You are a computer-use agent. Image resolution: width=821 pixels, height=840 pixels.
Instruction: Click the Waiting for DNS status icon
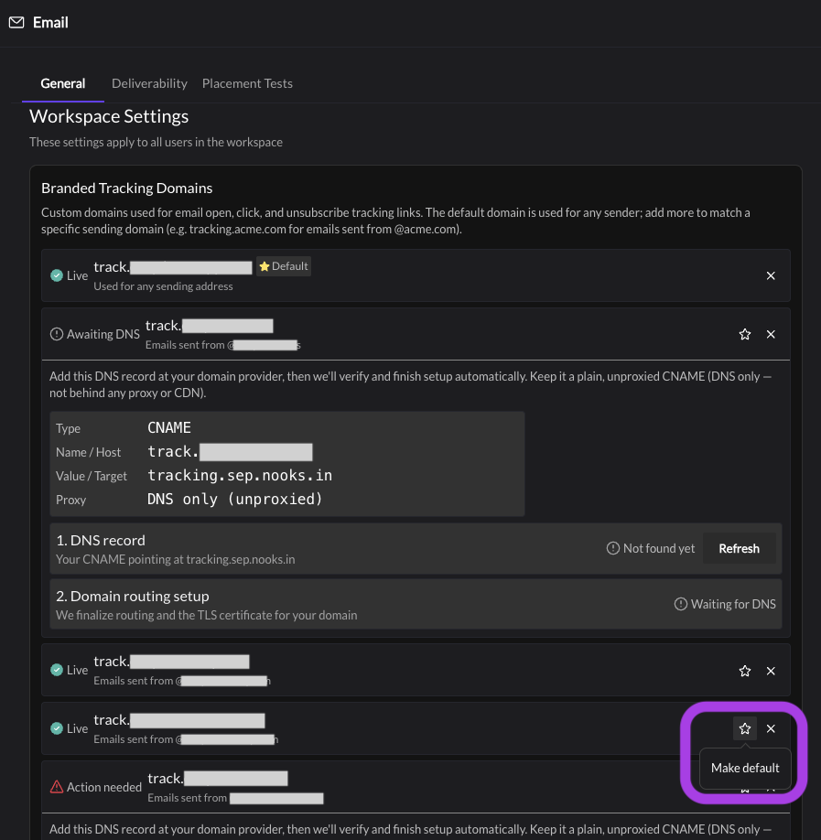[x=681, y=604]
